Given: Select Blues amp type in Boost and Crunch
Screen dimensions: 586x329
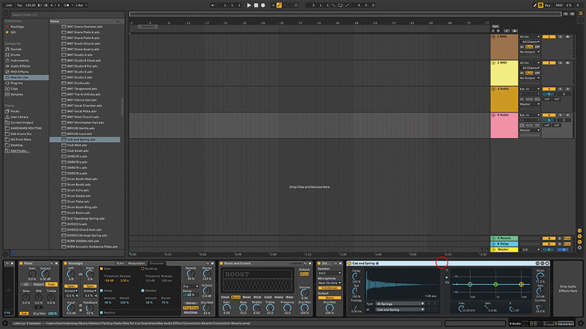Looking at the screenshot, I should (x=247, y=297).
